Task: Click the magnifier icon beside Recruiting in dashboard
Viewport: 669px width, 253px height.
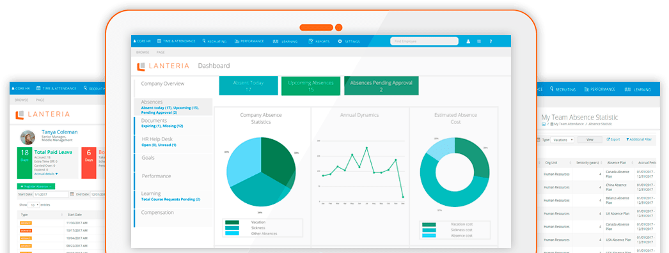Action: pos(205,42)
